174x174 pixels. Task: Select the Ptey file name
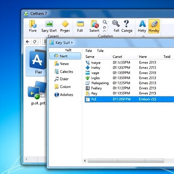point(94,93)
